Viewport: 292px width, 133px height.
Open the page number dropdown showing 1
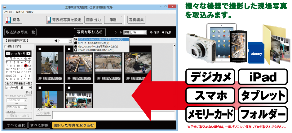69,41
